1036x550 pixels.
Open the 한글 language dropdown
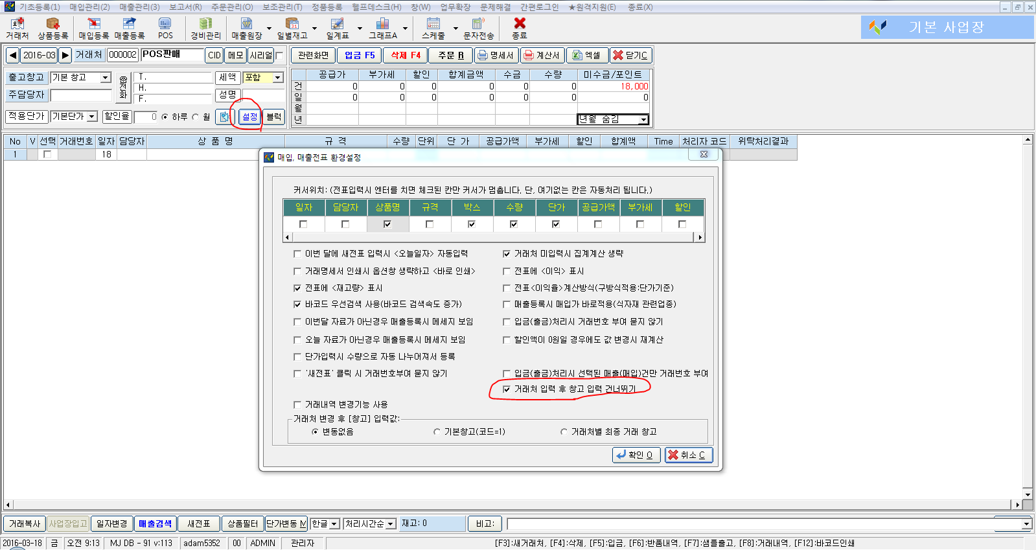coord(334,524)
